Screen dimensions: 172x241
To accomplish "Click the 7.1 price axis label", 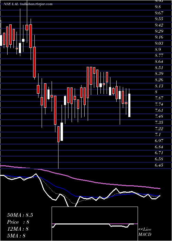I will (x=158, y=135).
